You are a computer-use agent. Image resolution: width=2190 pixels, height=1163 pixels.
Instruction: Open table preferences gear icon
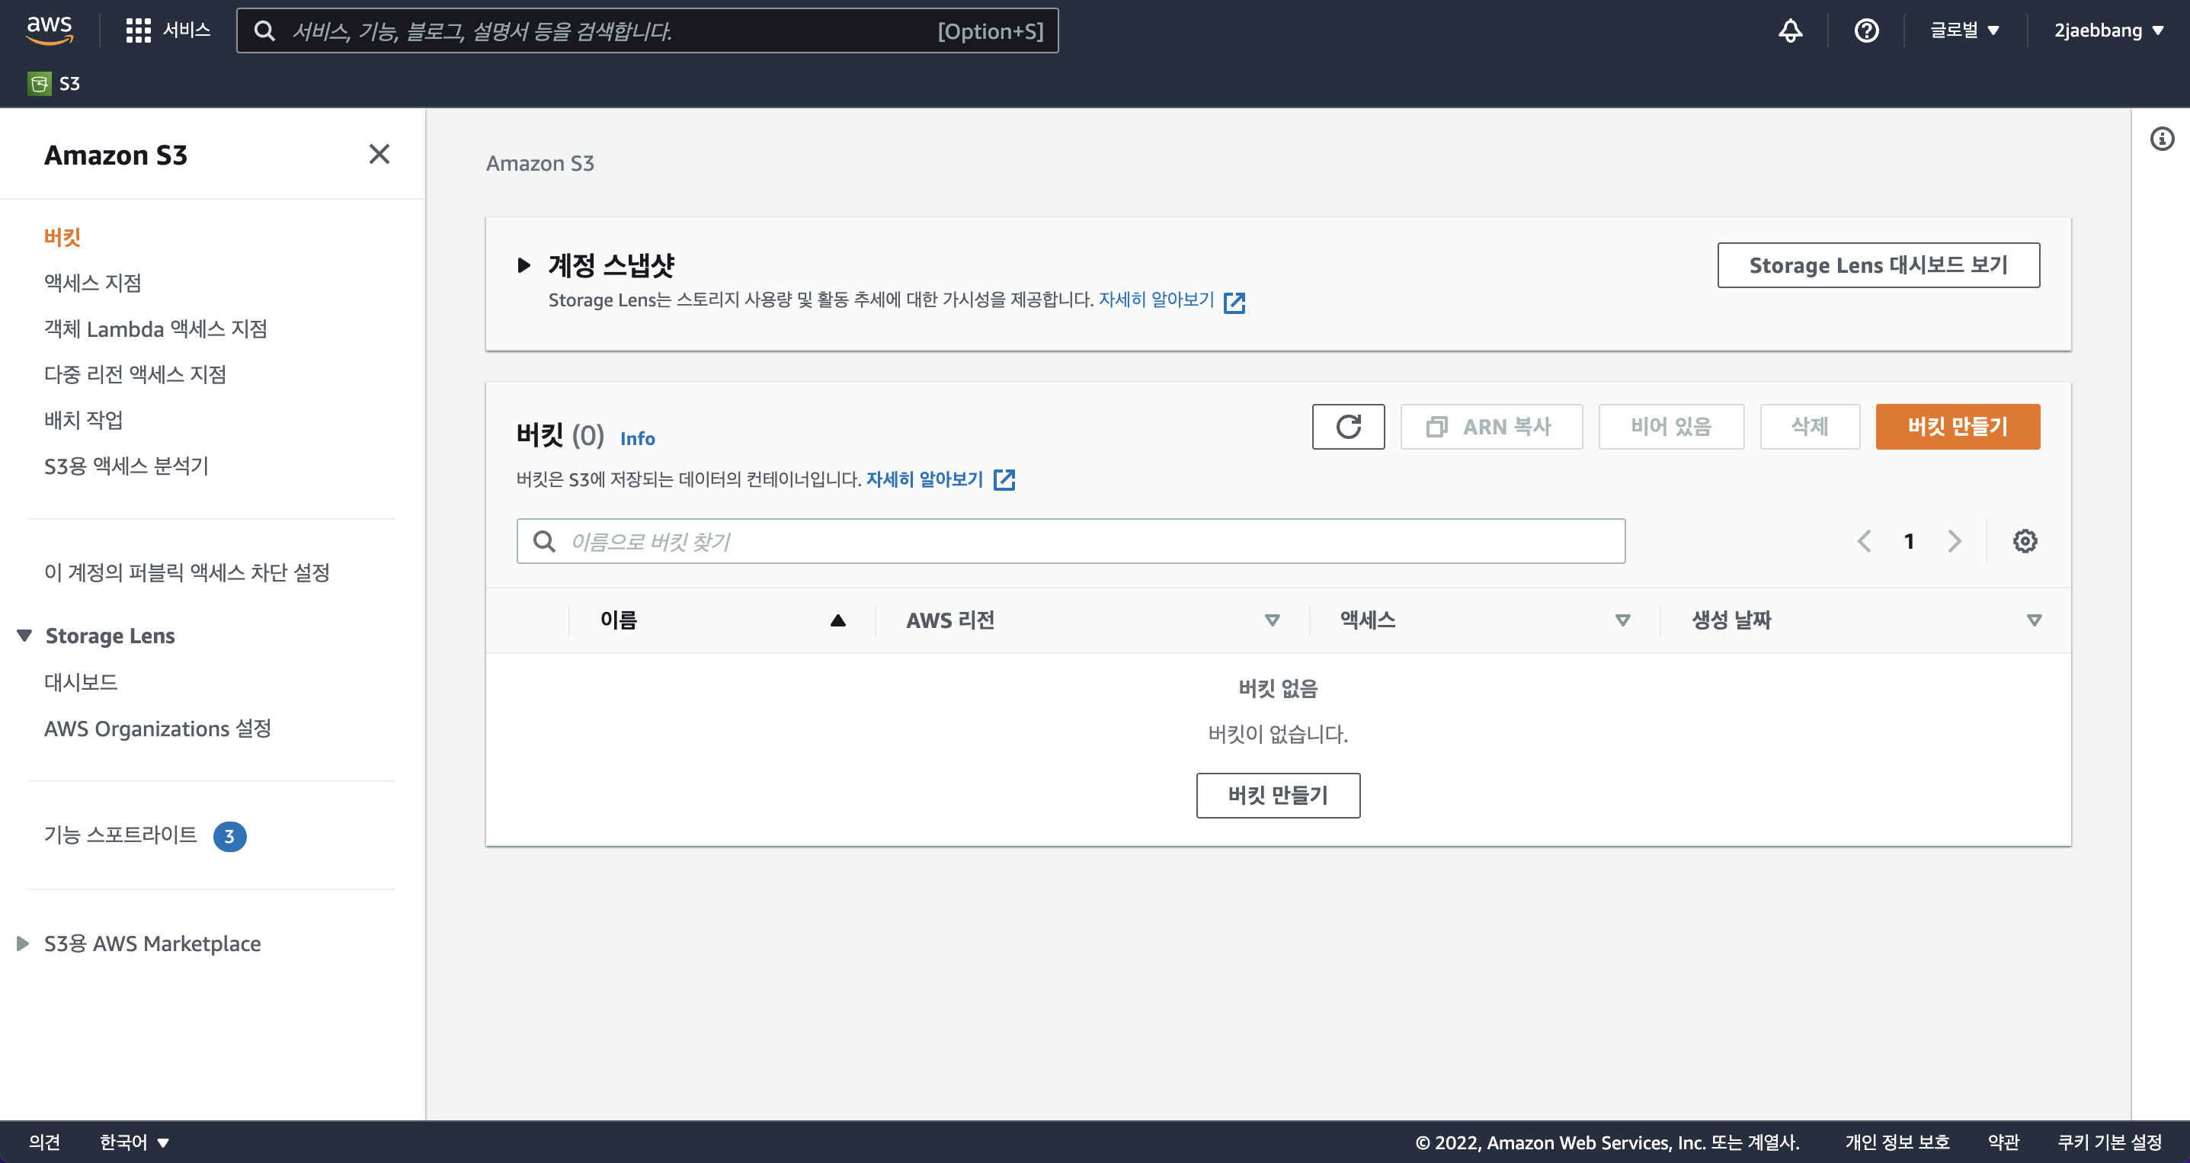[x=2024, y=542]
